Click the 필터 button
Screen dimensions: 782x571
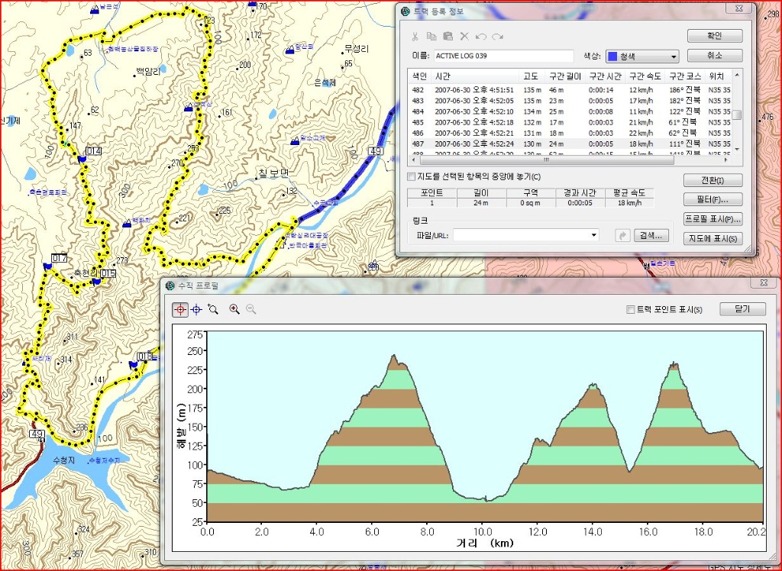pos(713,199)
